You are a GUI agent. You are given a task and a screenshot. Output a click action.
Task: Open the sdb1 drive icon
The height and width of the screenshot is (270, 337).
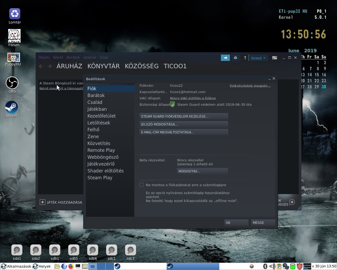click(55, 250)
